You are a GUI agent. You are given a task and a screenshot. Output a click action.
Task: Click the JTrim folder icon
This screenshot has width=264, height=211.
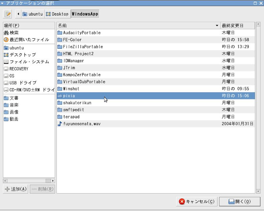pyautogui.click(x=60, y=68)
